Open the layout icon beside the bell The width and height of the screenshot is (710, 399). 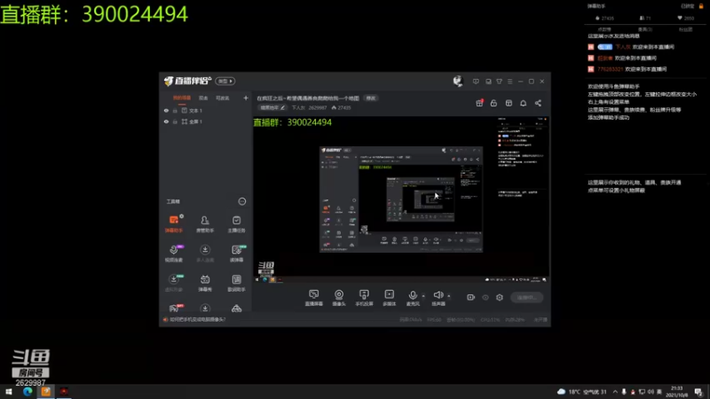509,103
